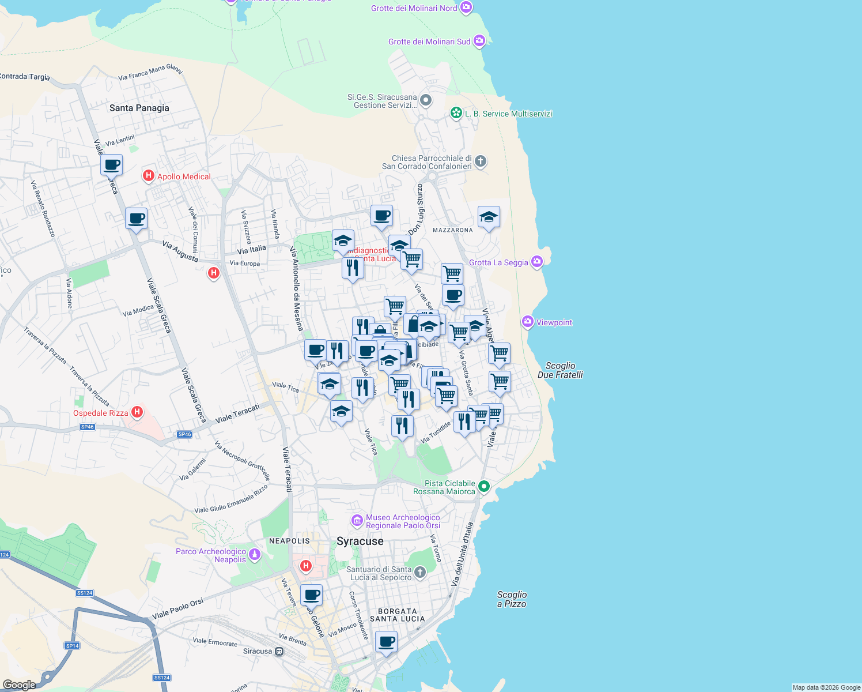Click the museum marker for Museo Archeologico Paolo Orsi

tap(356, 521)
